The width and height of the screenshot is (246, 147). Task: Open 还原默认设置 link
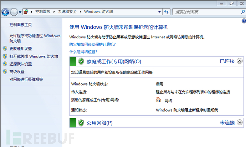[21, 64]
